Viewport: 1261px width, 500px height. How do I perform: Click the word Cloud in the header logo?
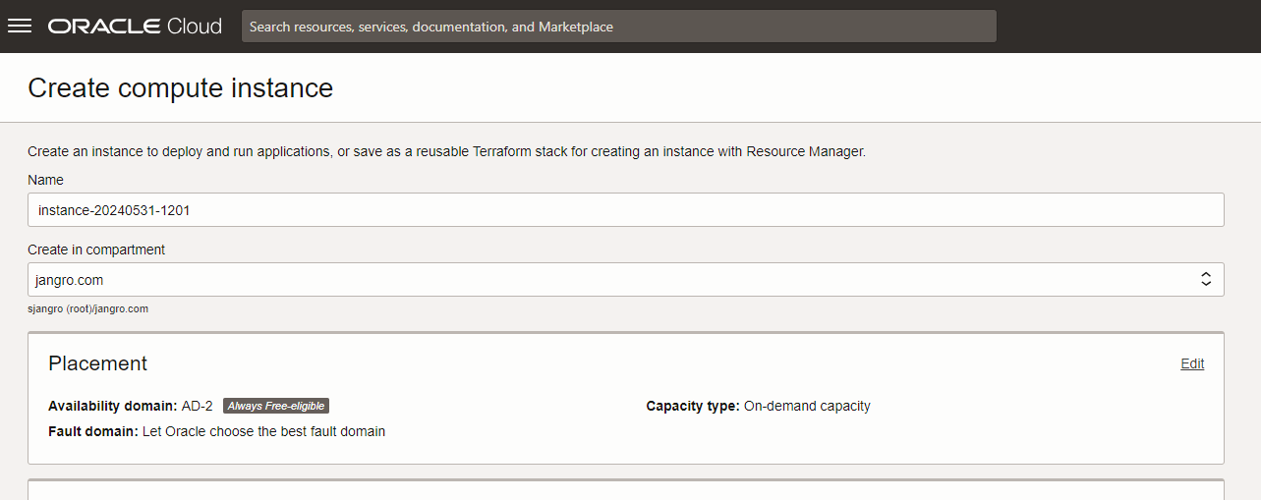pyautogui.click(x=195, y=27)
